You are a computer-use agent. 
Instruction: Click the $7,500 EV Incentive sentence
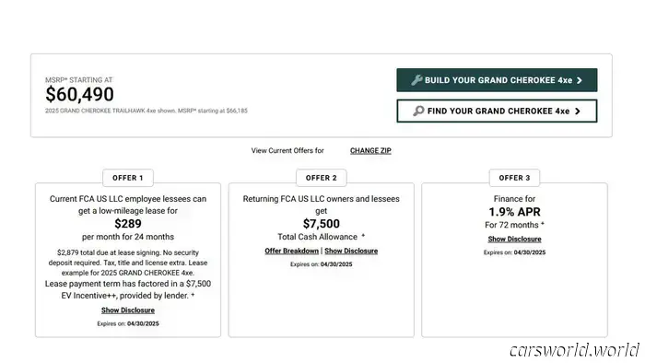click(128, 289)
